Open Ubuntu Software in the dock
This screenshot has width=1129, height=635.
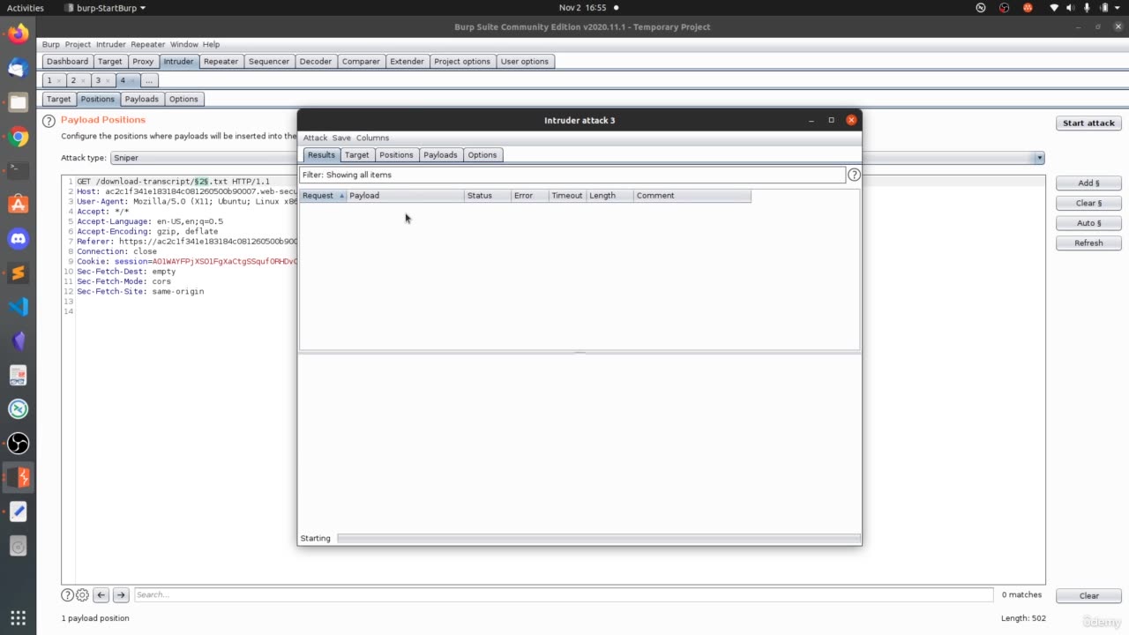click(18, 205)
